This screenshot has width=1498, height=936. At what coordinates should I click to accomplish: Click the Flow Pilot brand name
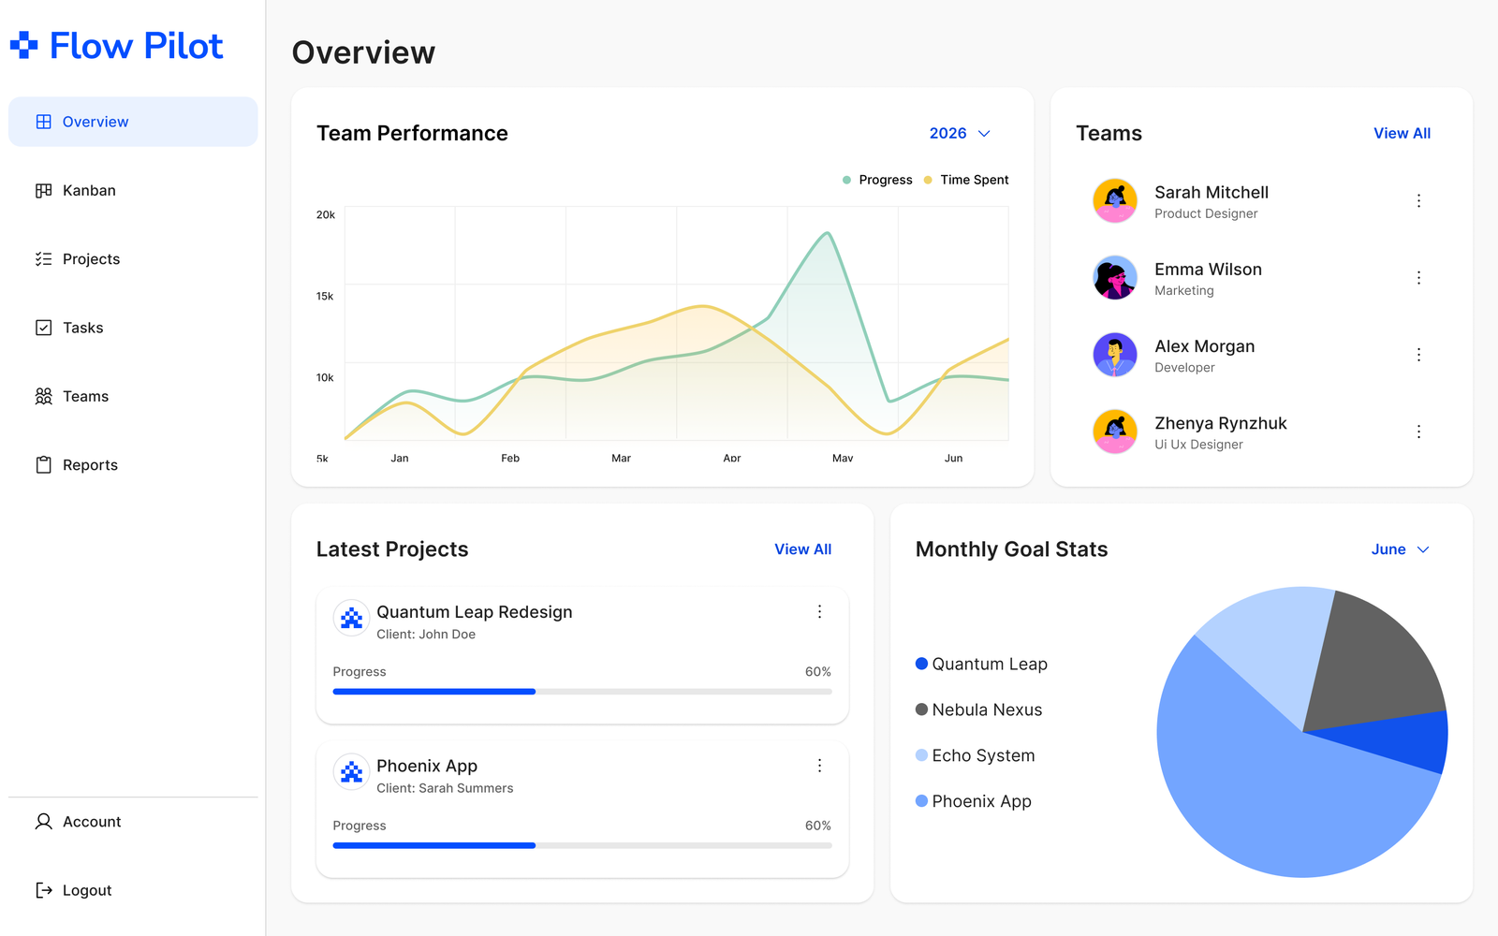136,45
